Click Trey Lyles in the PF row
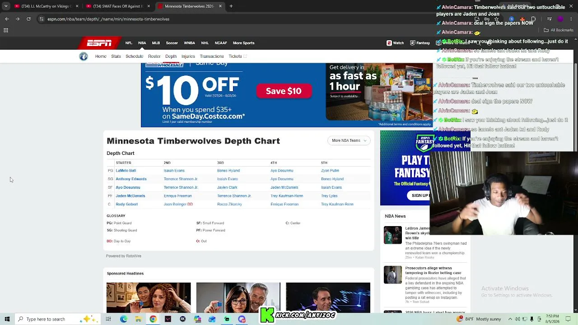This screenshot has height=325, width=578. [x=329, y=196]
